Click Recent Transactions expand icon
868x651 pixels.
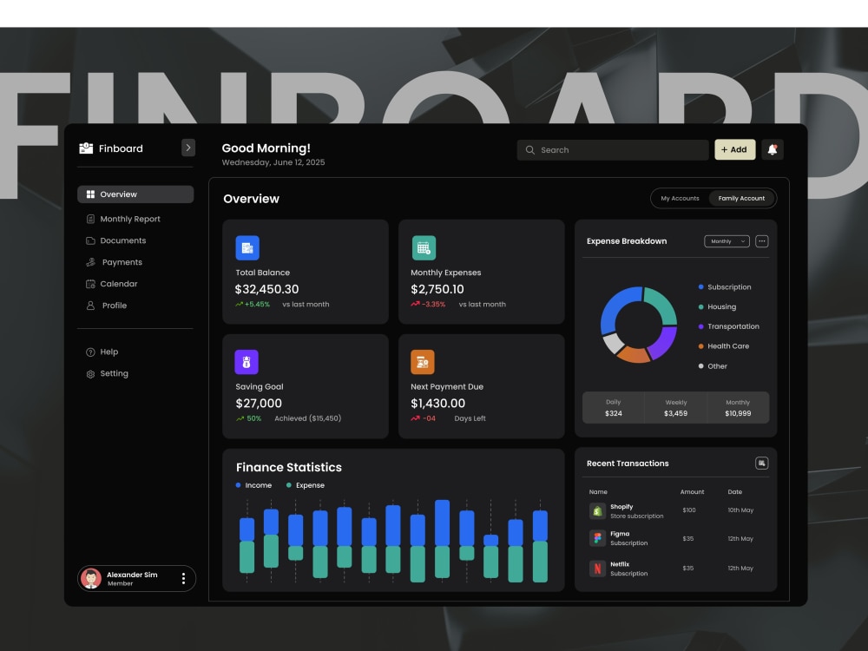click(762, 463)
